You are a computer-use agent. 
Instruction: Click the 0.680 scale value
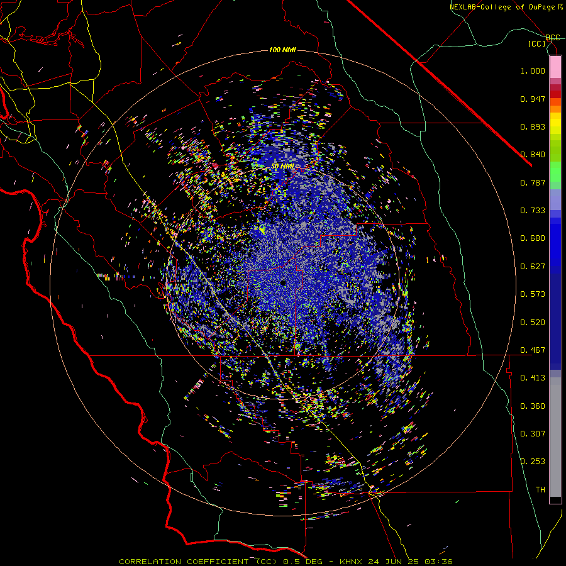coord(533,238)
